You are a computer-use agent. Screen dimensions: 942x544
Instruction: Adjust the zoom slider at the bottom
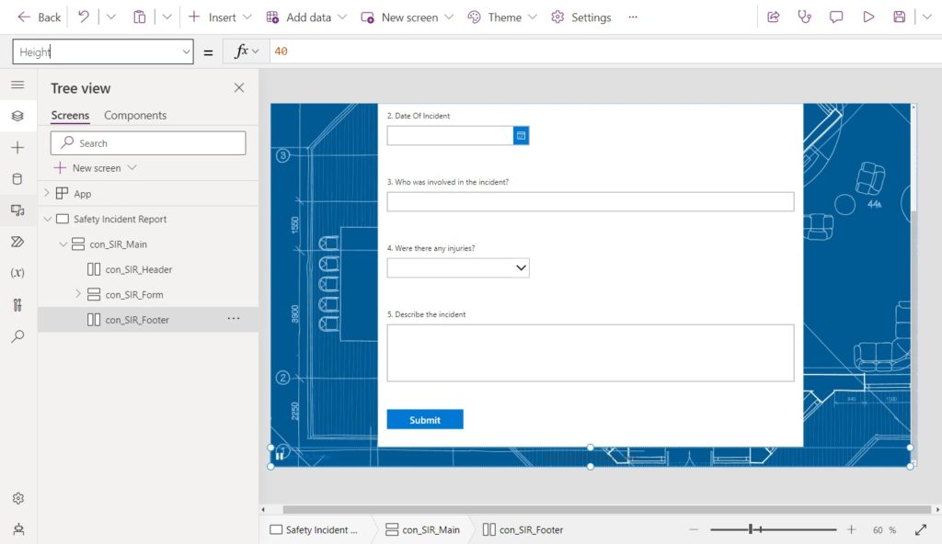(x=751, y=529)
